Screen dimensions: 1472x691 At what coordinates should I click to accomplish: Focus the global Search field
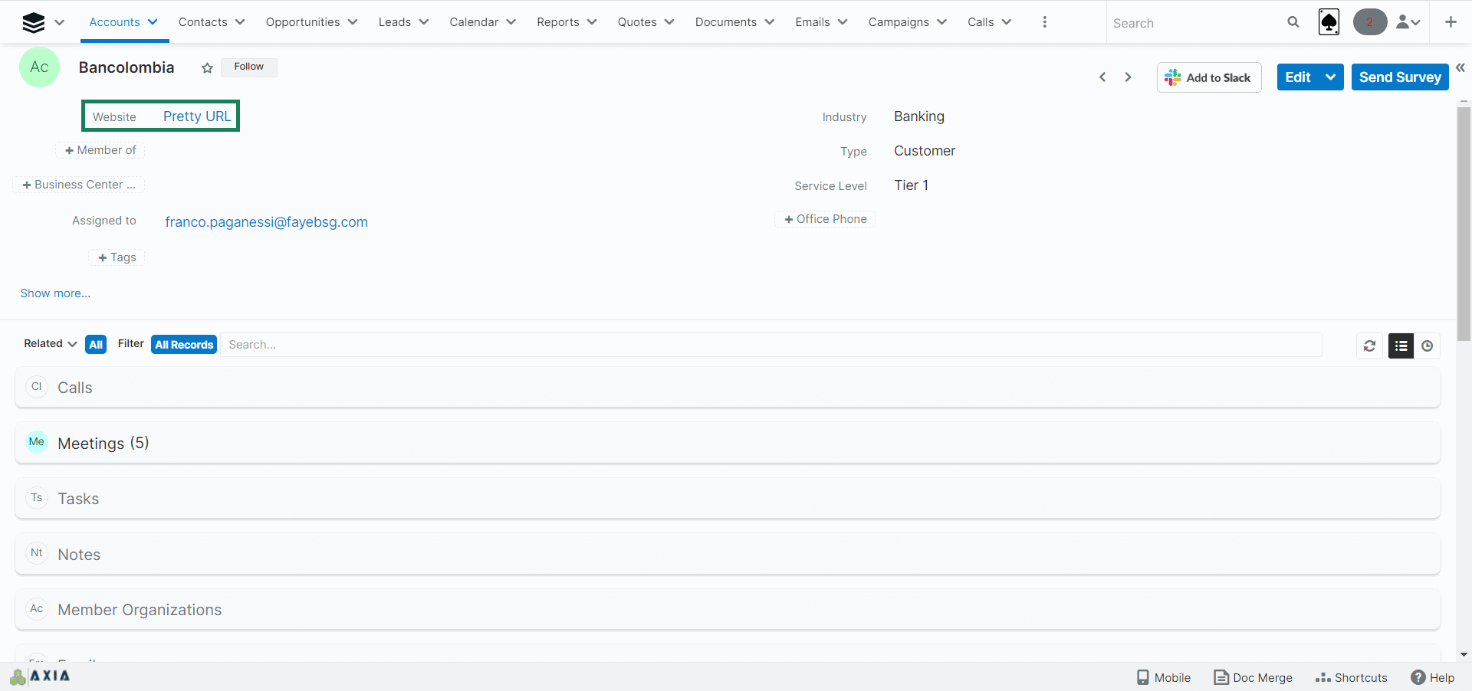coord(1196,23)
